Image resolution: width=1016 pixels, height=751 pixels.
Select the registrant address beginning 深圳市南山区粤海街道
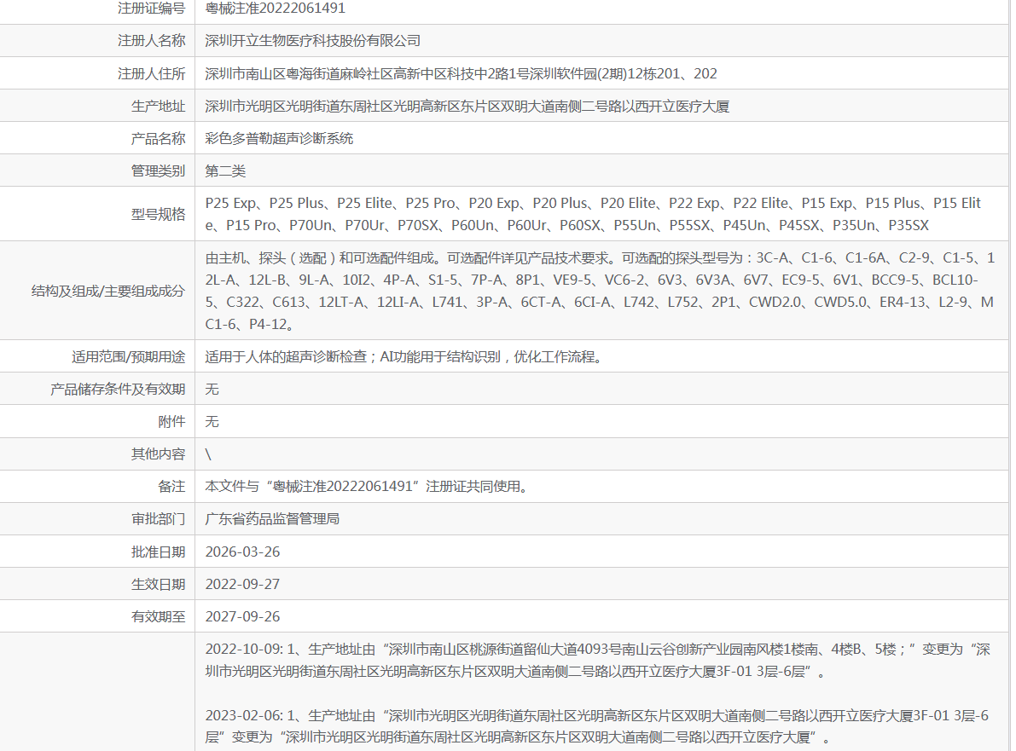[x=461, y=74]
